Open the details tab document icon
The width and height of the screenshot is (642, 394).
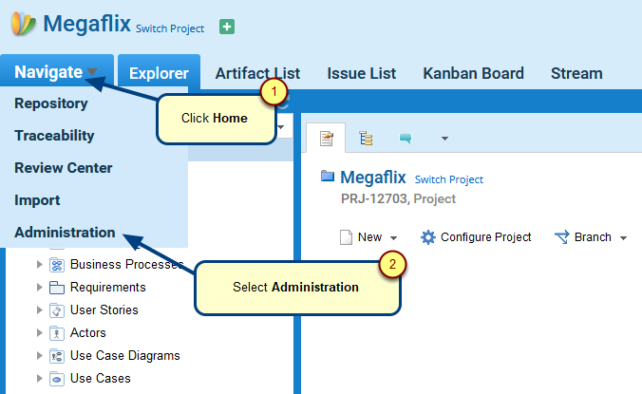click(326, 139)
